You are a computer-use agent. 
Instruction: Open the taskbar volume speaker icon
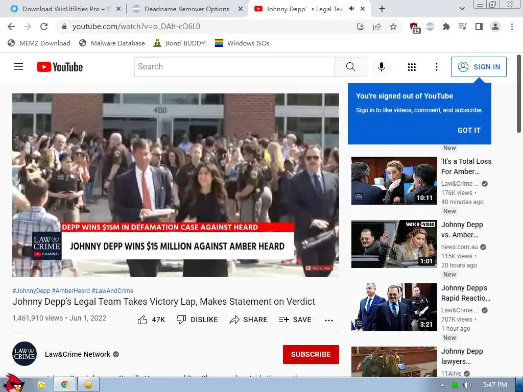click(x=467, y=385)
